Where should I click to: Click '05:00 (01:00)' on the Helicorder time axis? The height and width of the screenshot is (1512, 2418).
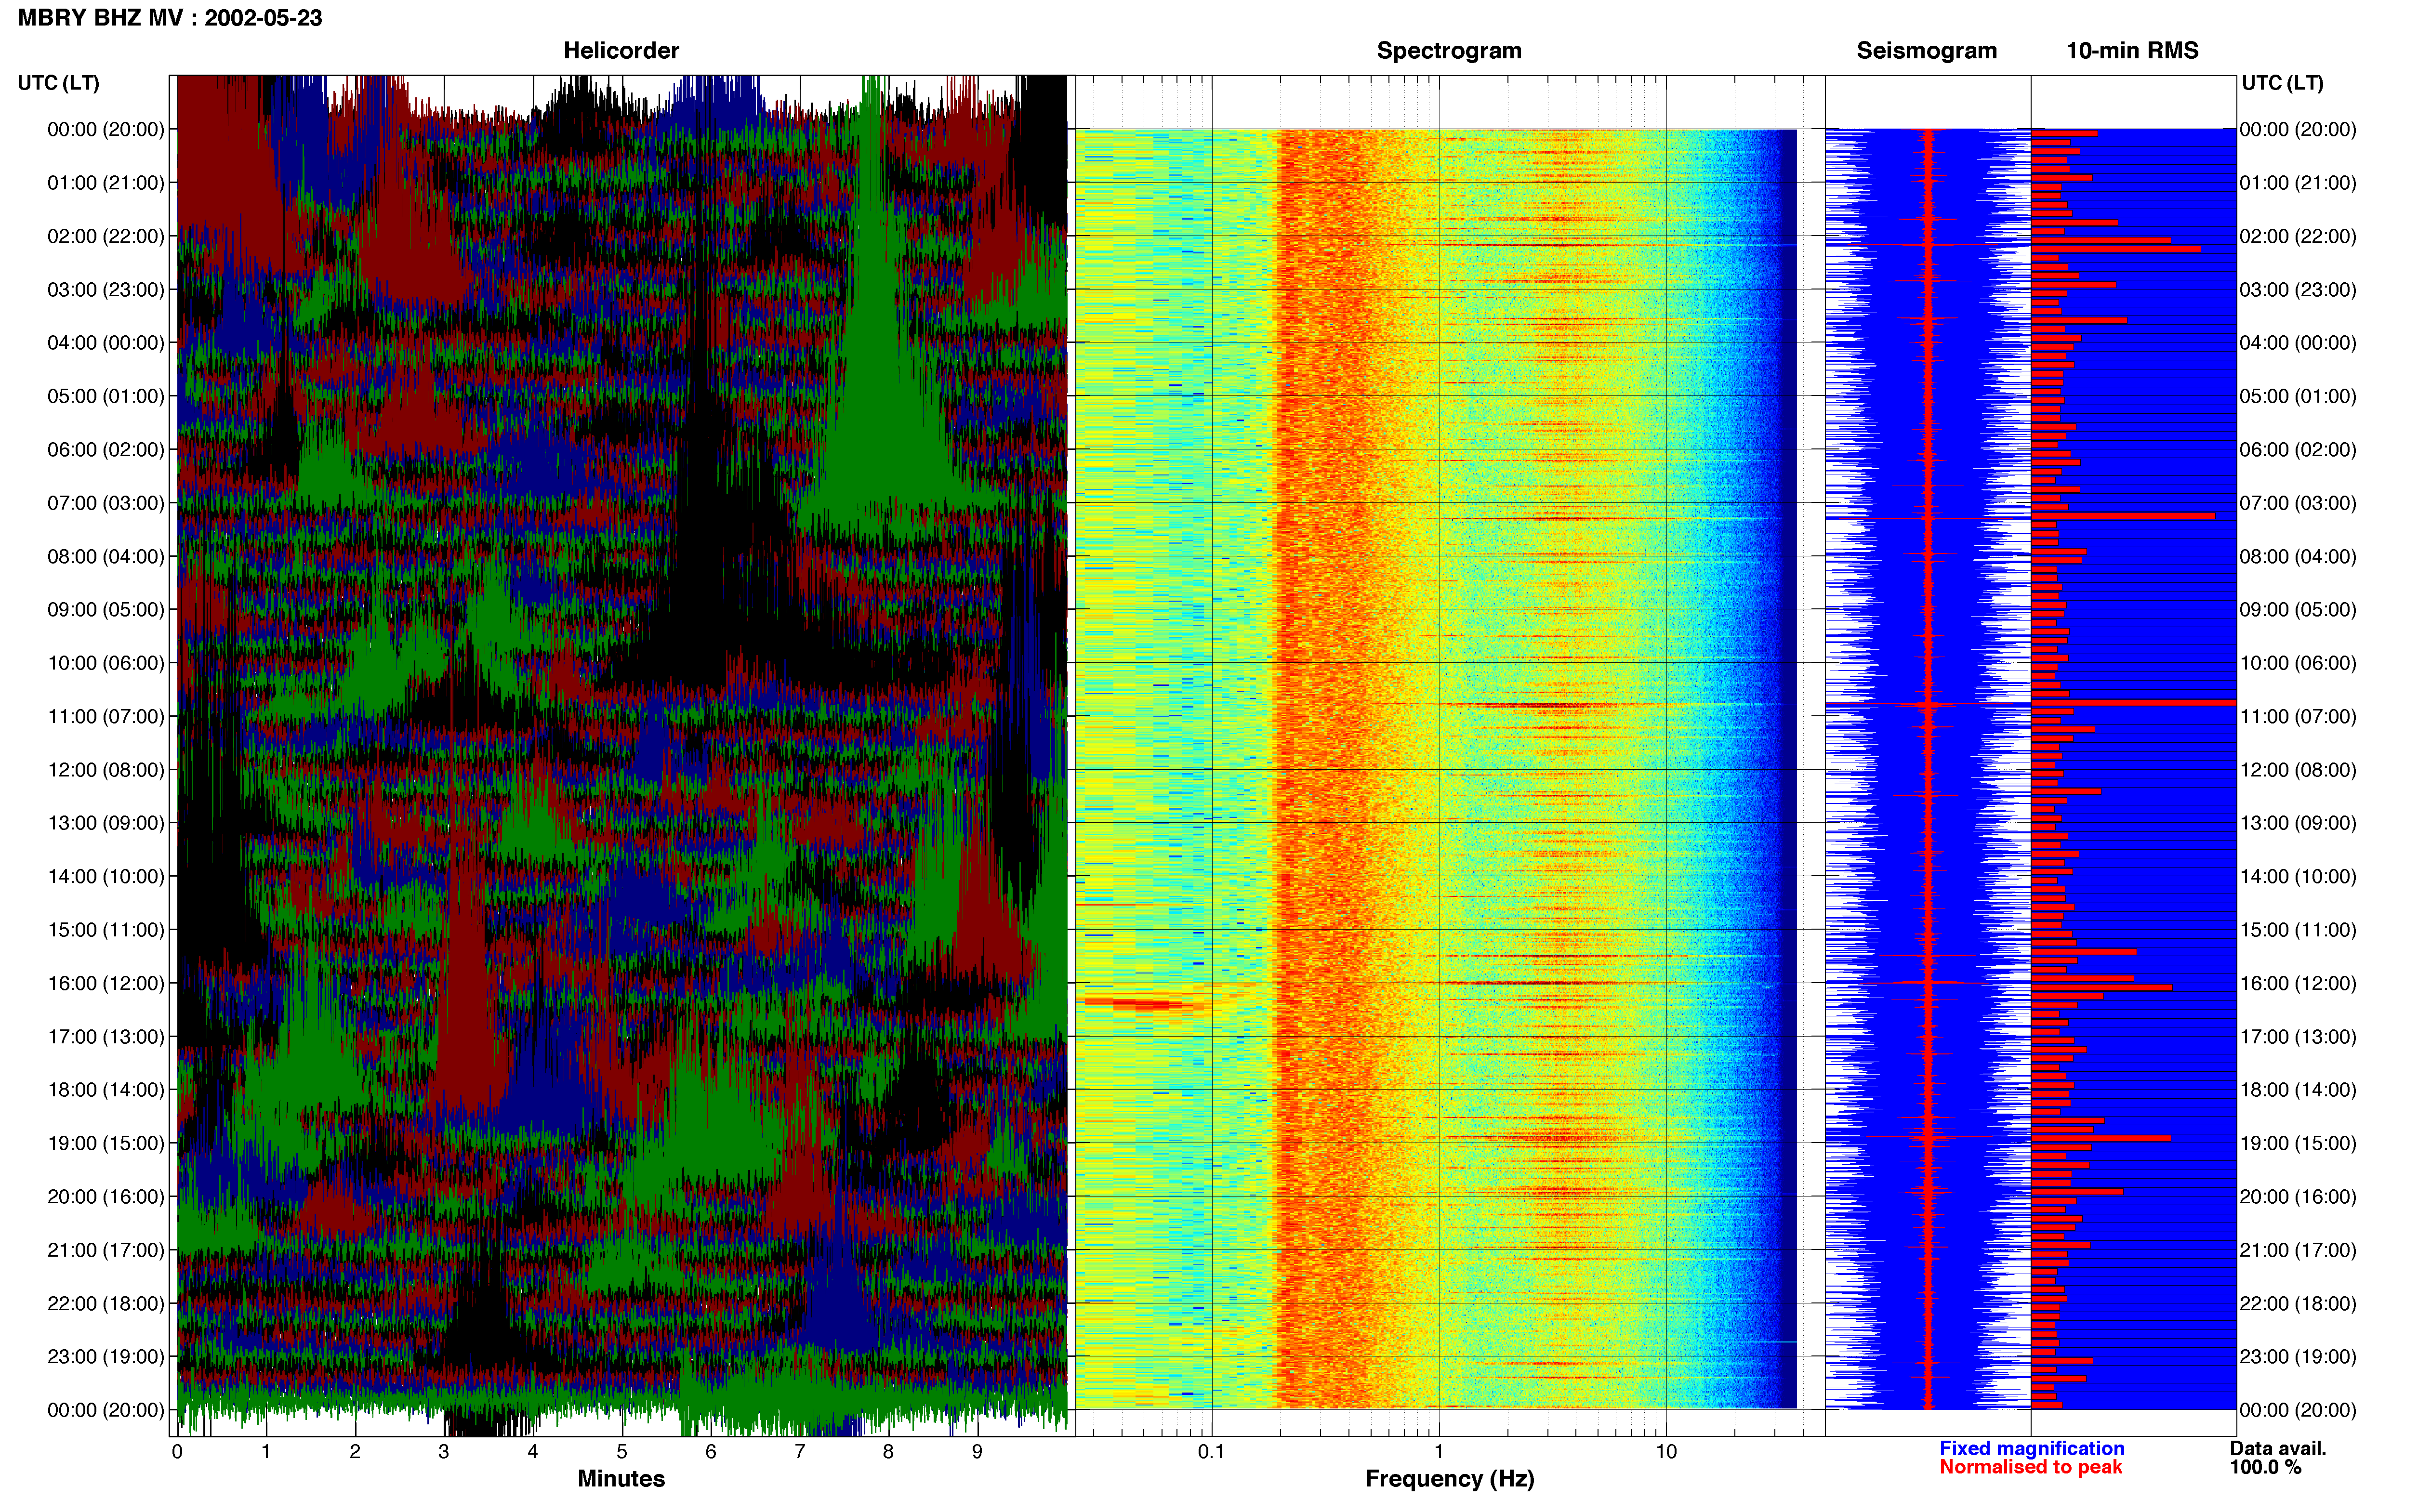[106, 396]
